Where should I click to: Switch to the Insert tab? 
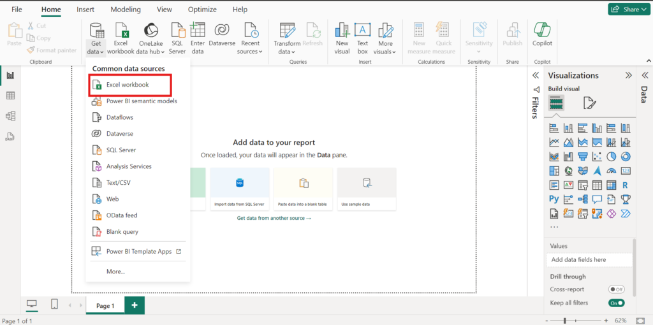click(x=85, y=9)
